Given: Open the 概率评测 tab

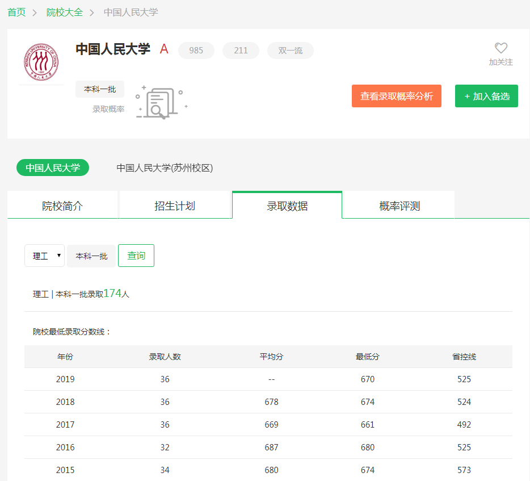Looking at the screenshot, I should [x=399, y=206].
